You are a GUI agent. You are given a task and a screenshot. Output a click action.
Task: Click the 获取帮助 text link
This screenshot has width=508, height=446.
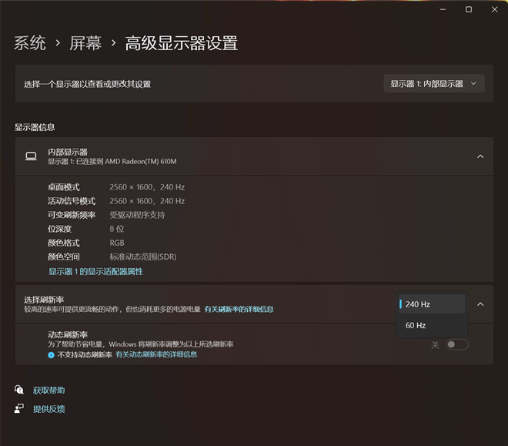click(x=48, y=391)
